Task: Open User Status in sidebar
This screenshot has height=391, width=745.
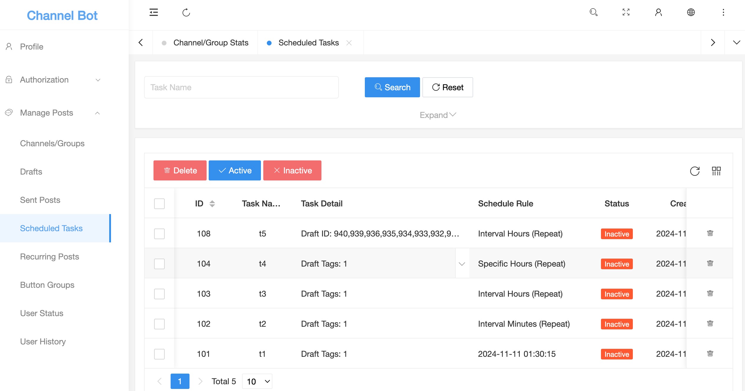Action: [55, 313]
